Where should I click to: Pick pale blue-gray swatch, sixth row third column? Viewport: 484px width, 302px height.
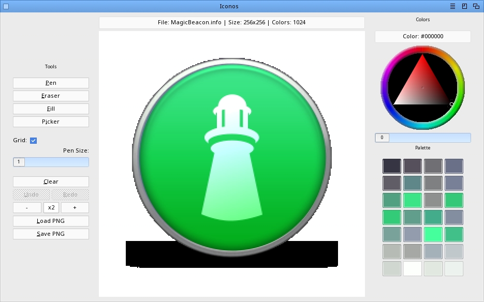(x=433, y=251)
